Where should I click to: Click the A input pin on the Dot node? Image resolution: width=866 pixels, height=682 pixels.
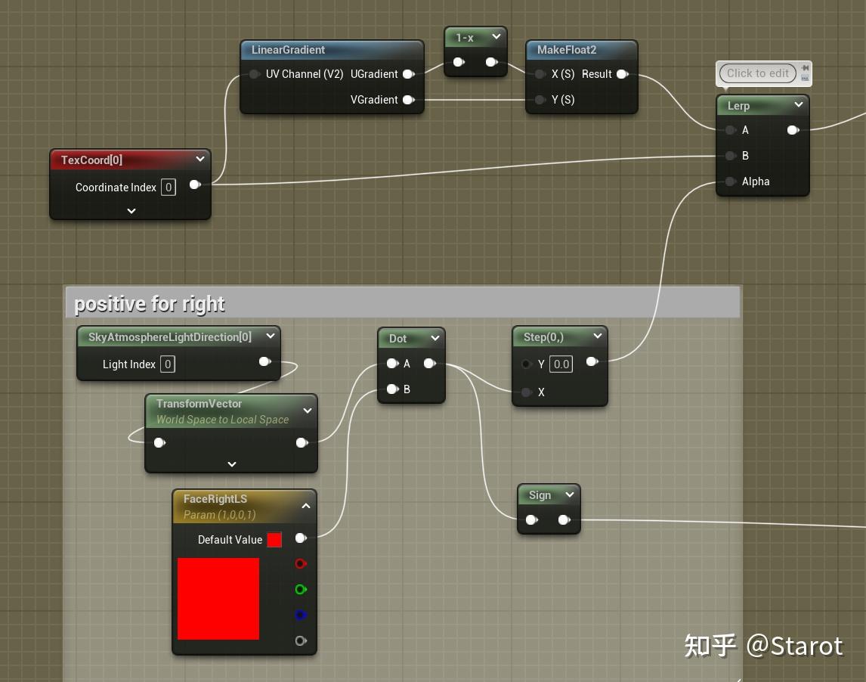[x=392, y=363]
